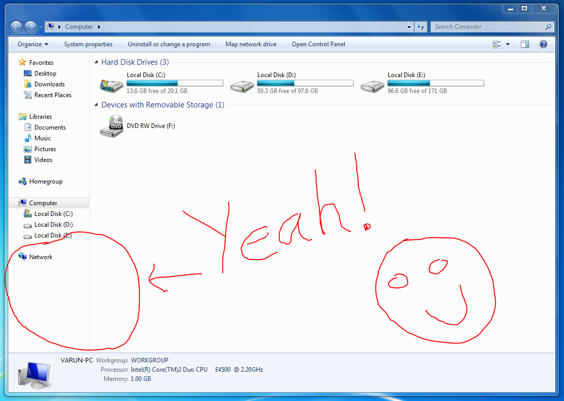Image resolution: width=564 pixels, height=401 pixels.
Task: Click Uninstall or change a program
Action: (168, 44)
